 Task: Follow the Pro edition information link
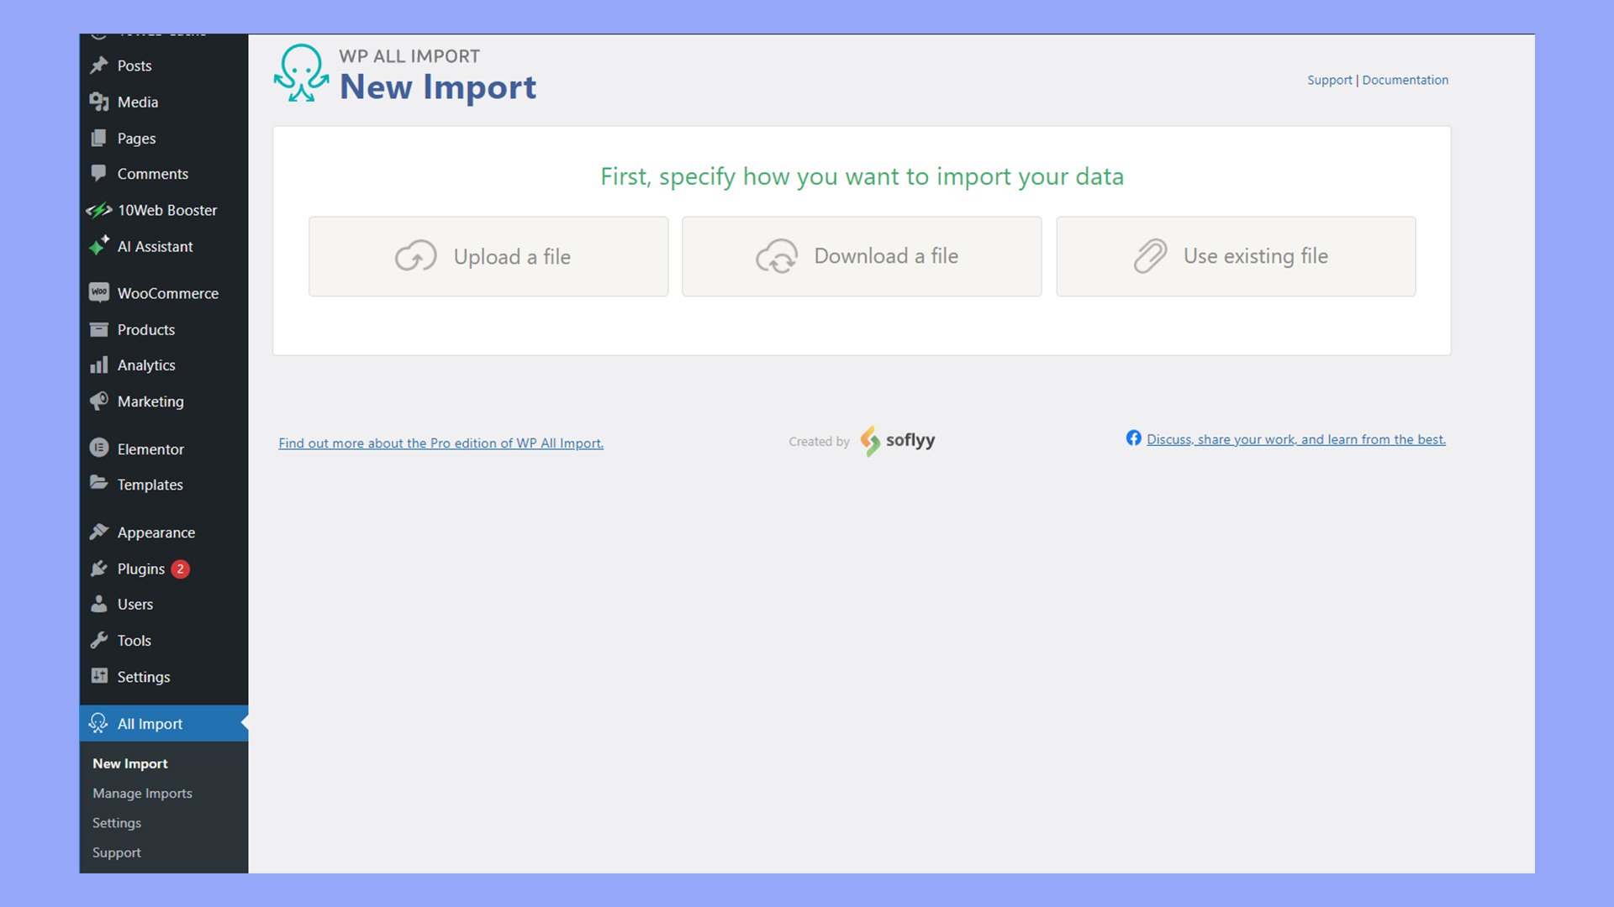(x=440, y=443)
